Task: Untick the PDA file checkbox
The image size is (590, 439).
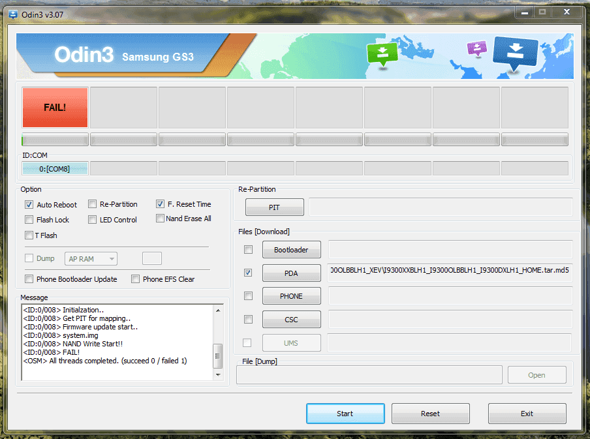Action: click(x=249, y=273)
